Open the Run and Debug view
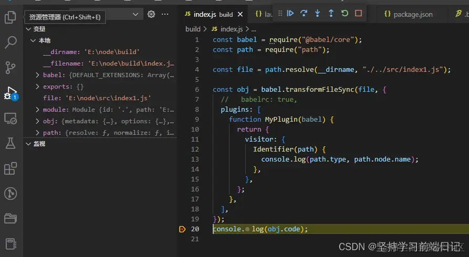 click(11, 93)
